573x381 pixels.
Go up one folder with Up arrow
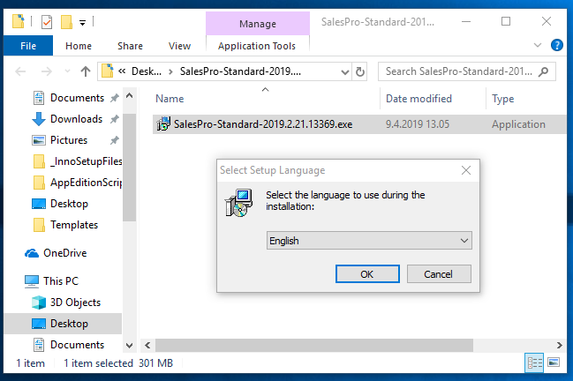click(86, 71)
